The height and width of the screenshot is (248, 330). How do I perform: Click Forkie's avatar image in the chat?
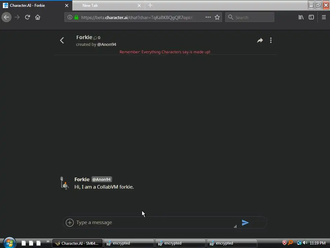pyautogui.click(x=64, y=183)
